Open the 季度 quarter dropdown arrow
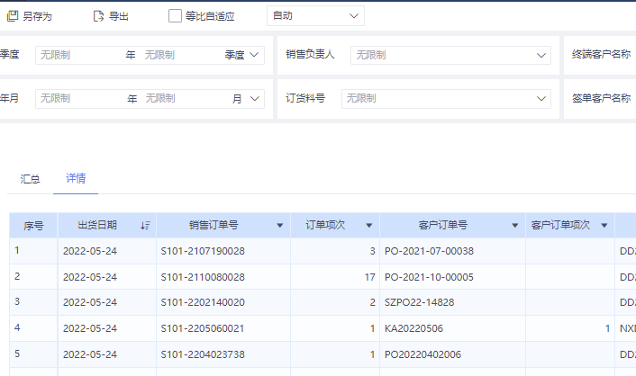 click(x=254, y=55)
